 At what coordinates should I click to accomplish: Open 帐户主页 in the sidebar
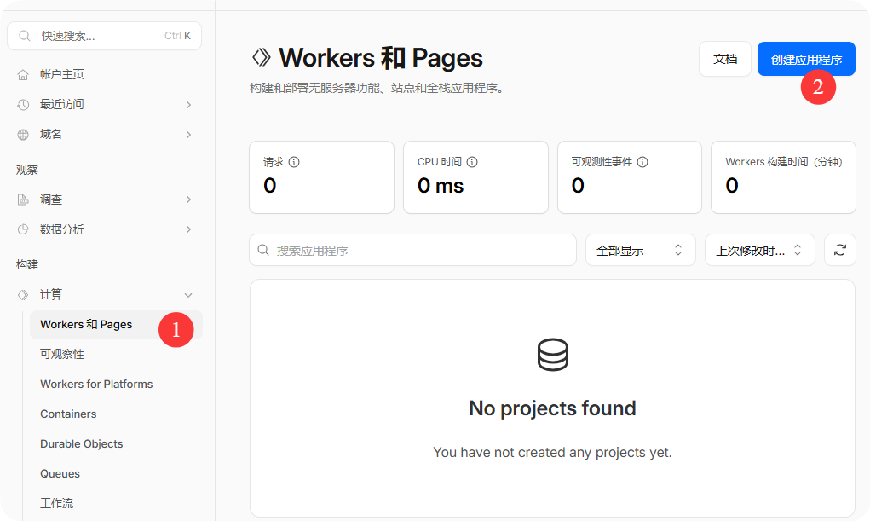(61, 74)
